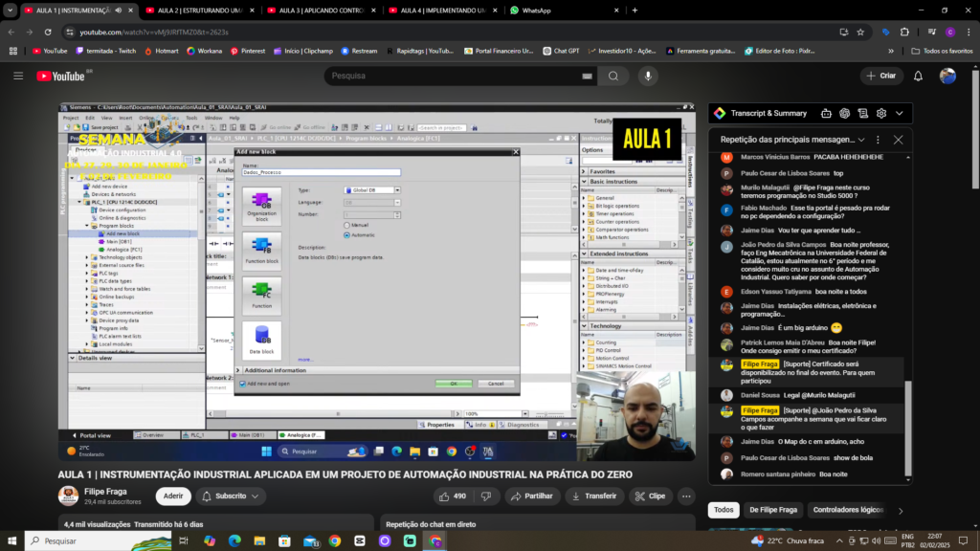Open the YouTube hamburger guide menu
The height and width of the screenshot is (551, 980).
click(18, 76)
